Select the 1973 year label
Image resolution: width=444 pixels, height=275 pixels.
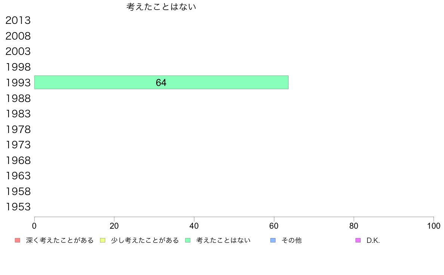[x=18, y=145]
